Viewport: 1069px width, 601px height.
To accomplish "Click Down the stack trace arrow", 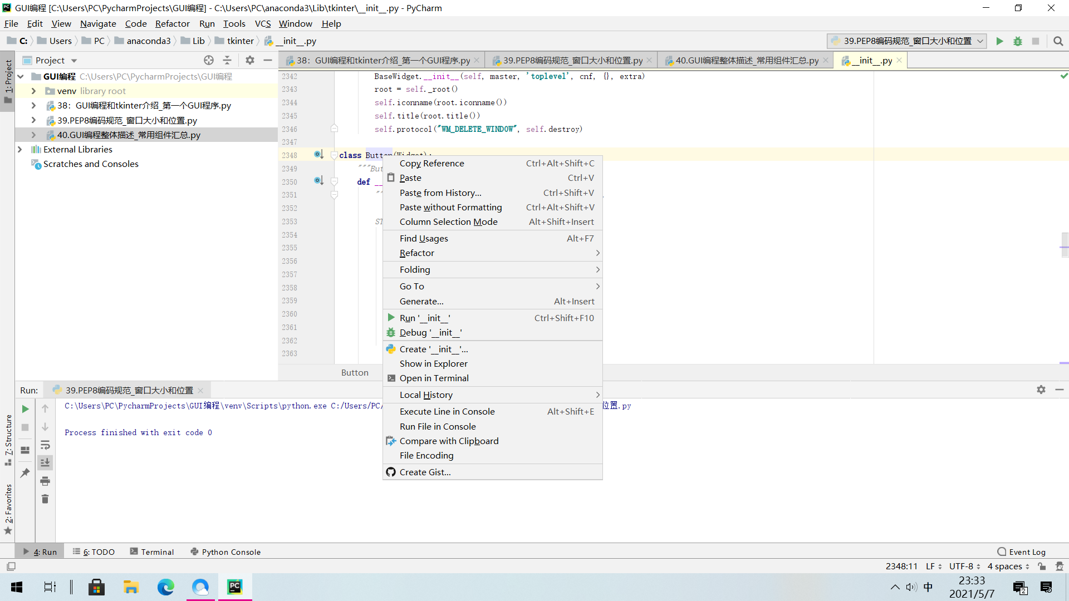I will pyautogui.click(x=45, y=427).
